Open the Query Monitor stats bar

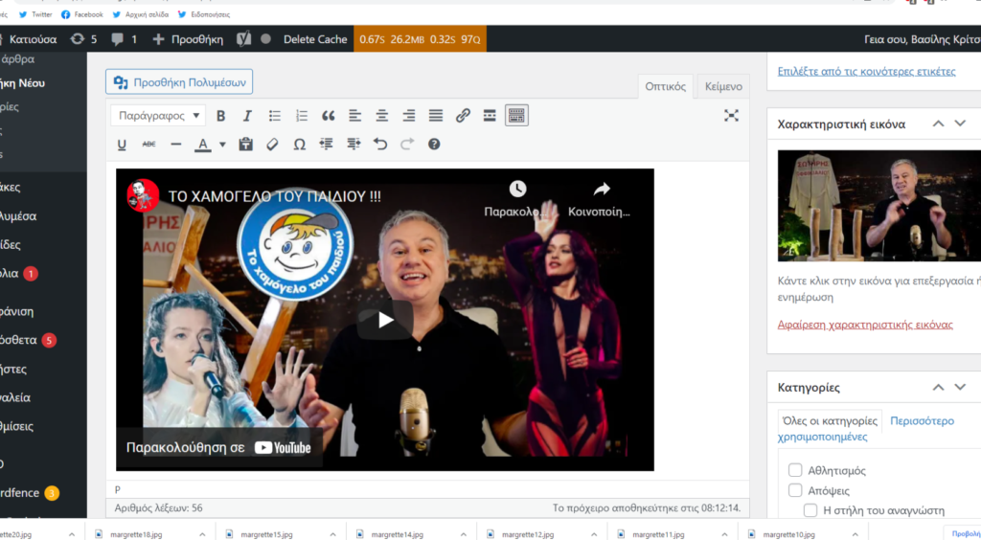tap(420, 38)
